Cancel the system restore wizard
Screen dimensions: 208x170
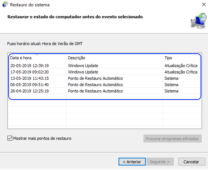coord(192,162)
